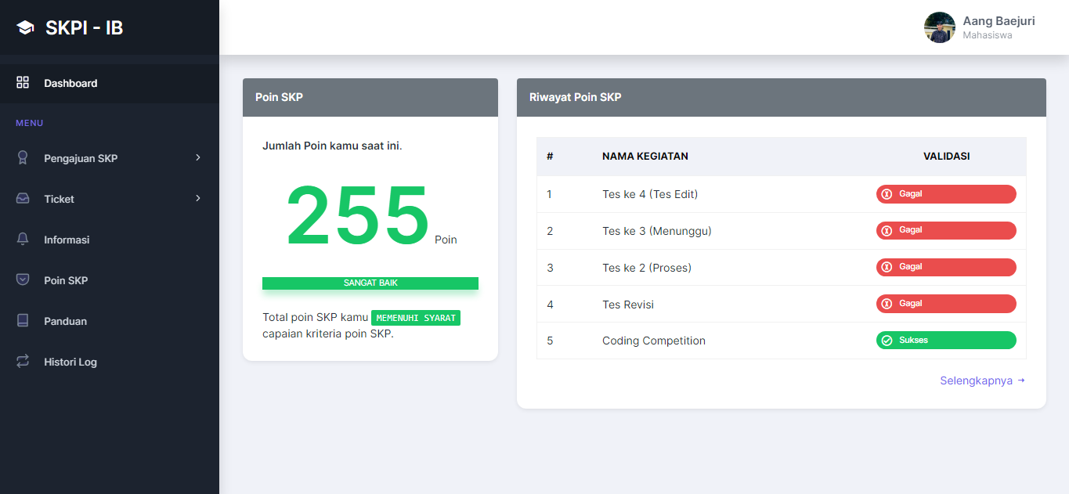Click the Informasi bell icon
1069x494 pixels.
pyautogui.click(x=23, y=240)
